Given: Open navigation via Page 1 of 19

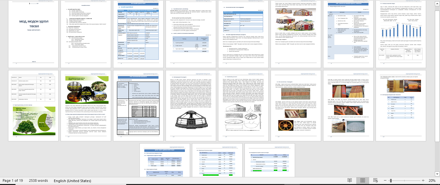Looking at the screenshot, I should pyautogui.click(x=13, y=181).
